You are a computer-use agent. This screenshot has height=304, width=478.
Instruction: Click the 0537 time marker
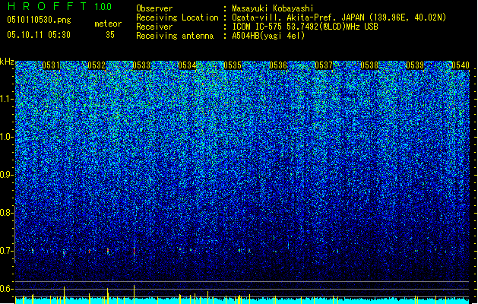(x=324, y=65)
